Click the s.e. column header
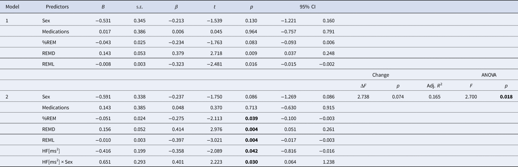The width and height of the screenshot is (518, 167). pos(138,7)
